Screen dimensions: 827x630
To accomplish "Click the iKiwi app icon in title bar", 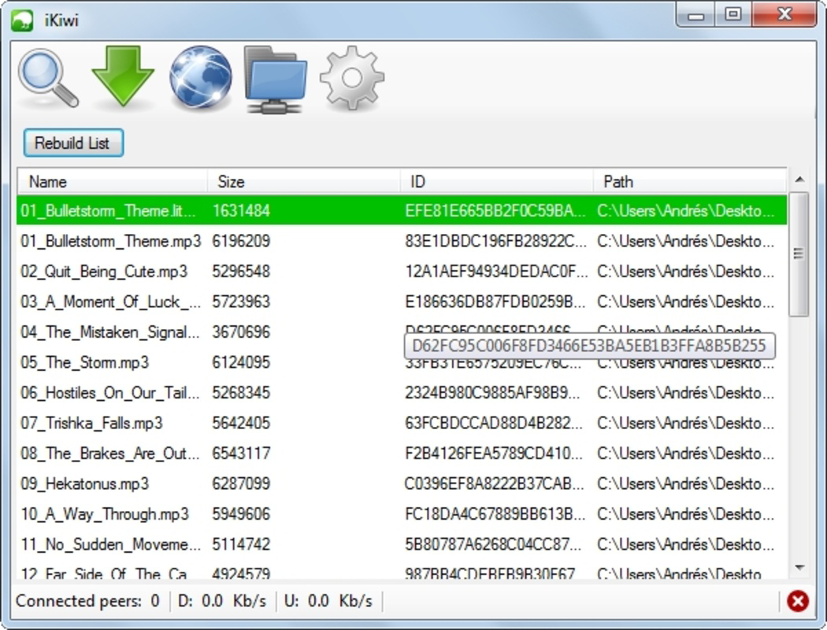I will 22,20.
